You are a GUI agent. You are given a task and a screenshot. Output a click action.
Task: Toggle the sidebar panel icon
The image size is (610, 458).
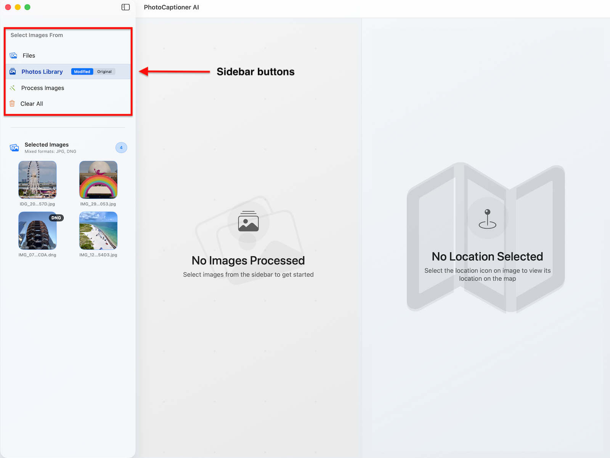[x=125, y=7]
